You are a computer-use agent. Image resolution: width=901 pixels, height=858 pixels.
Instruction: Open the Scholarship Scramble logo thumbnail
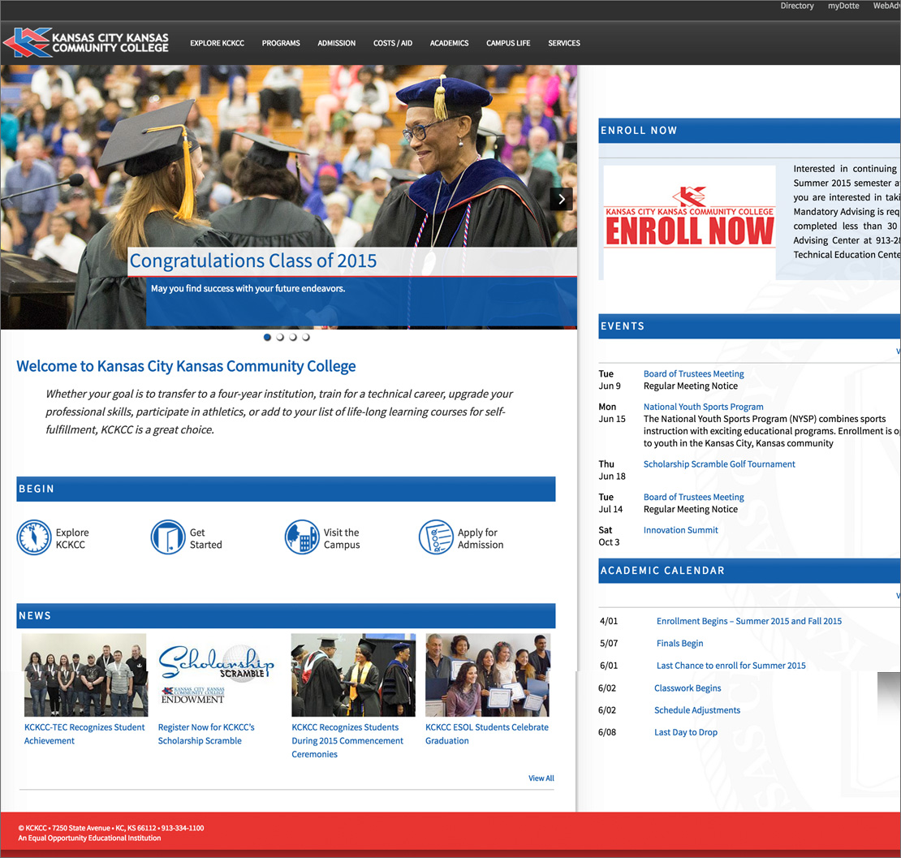point(217,675)
